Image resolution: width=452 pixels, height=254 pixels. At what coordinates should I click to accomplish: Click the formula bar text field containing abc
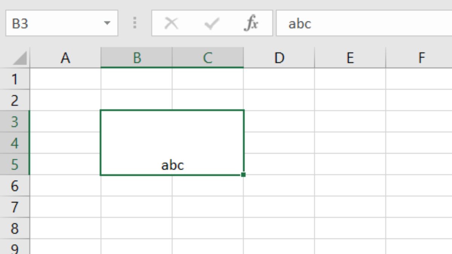click(364, 23)
